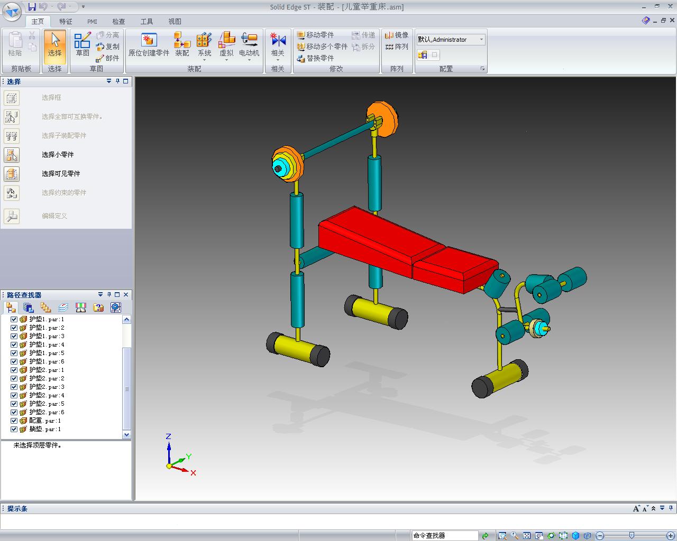
Task: Click the help icon at top right
Action: (646, 21)
